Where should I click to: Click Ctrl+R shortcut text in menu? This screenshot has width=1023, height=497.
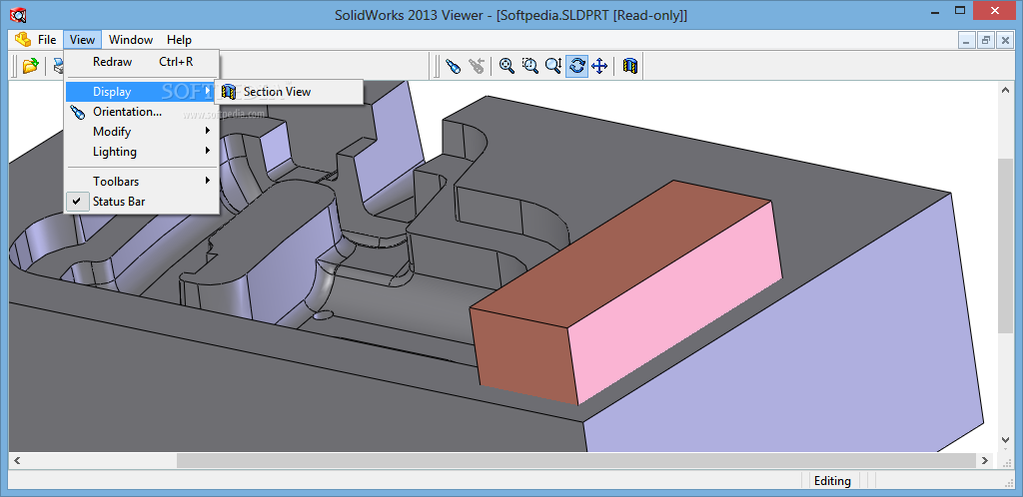[x=176, y=62]
